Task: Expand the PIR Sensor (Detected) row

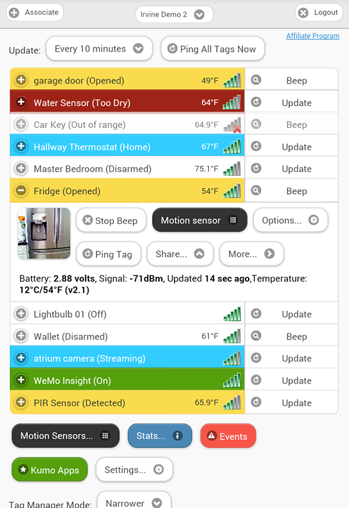Action: [21, 402]
